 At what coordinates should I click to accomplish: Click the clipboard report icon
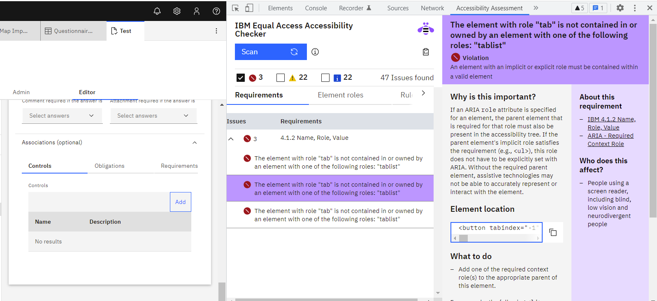point(426,52)
